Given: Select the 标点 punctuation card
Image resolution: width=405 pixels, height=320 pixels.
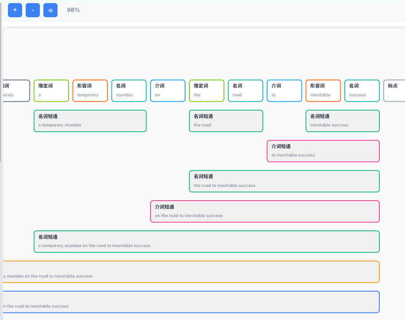Looking at the screenshot, I should tap(394, 91).
